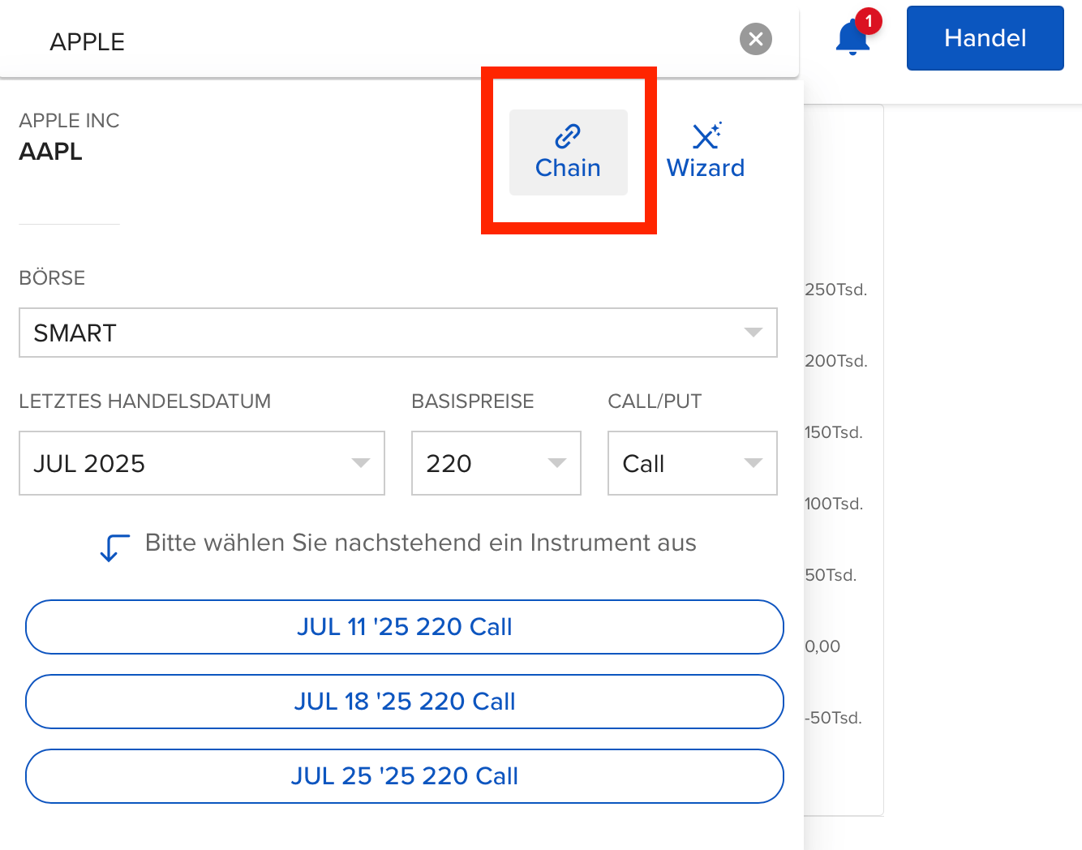This screenshot has height=850, width=1082.
Task: Click the -50Tsd. axis label
Action: (x=833, y=718)
